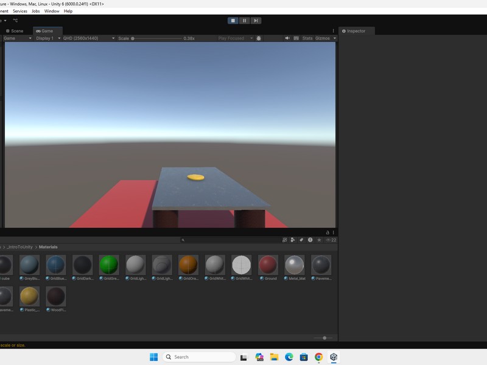The width and height of the screenshot is (487, 365).
Task: Open the Window menu
Action: (x=52, y=11)
